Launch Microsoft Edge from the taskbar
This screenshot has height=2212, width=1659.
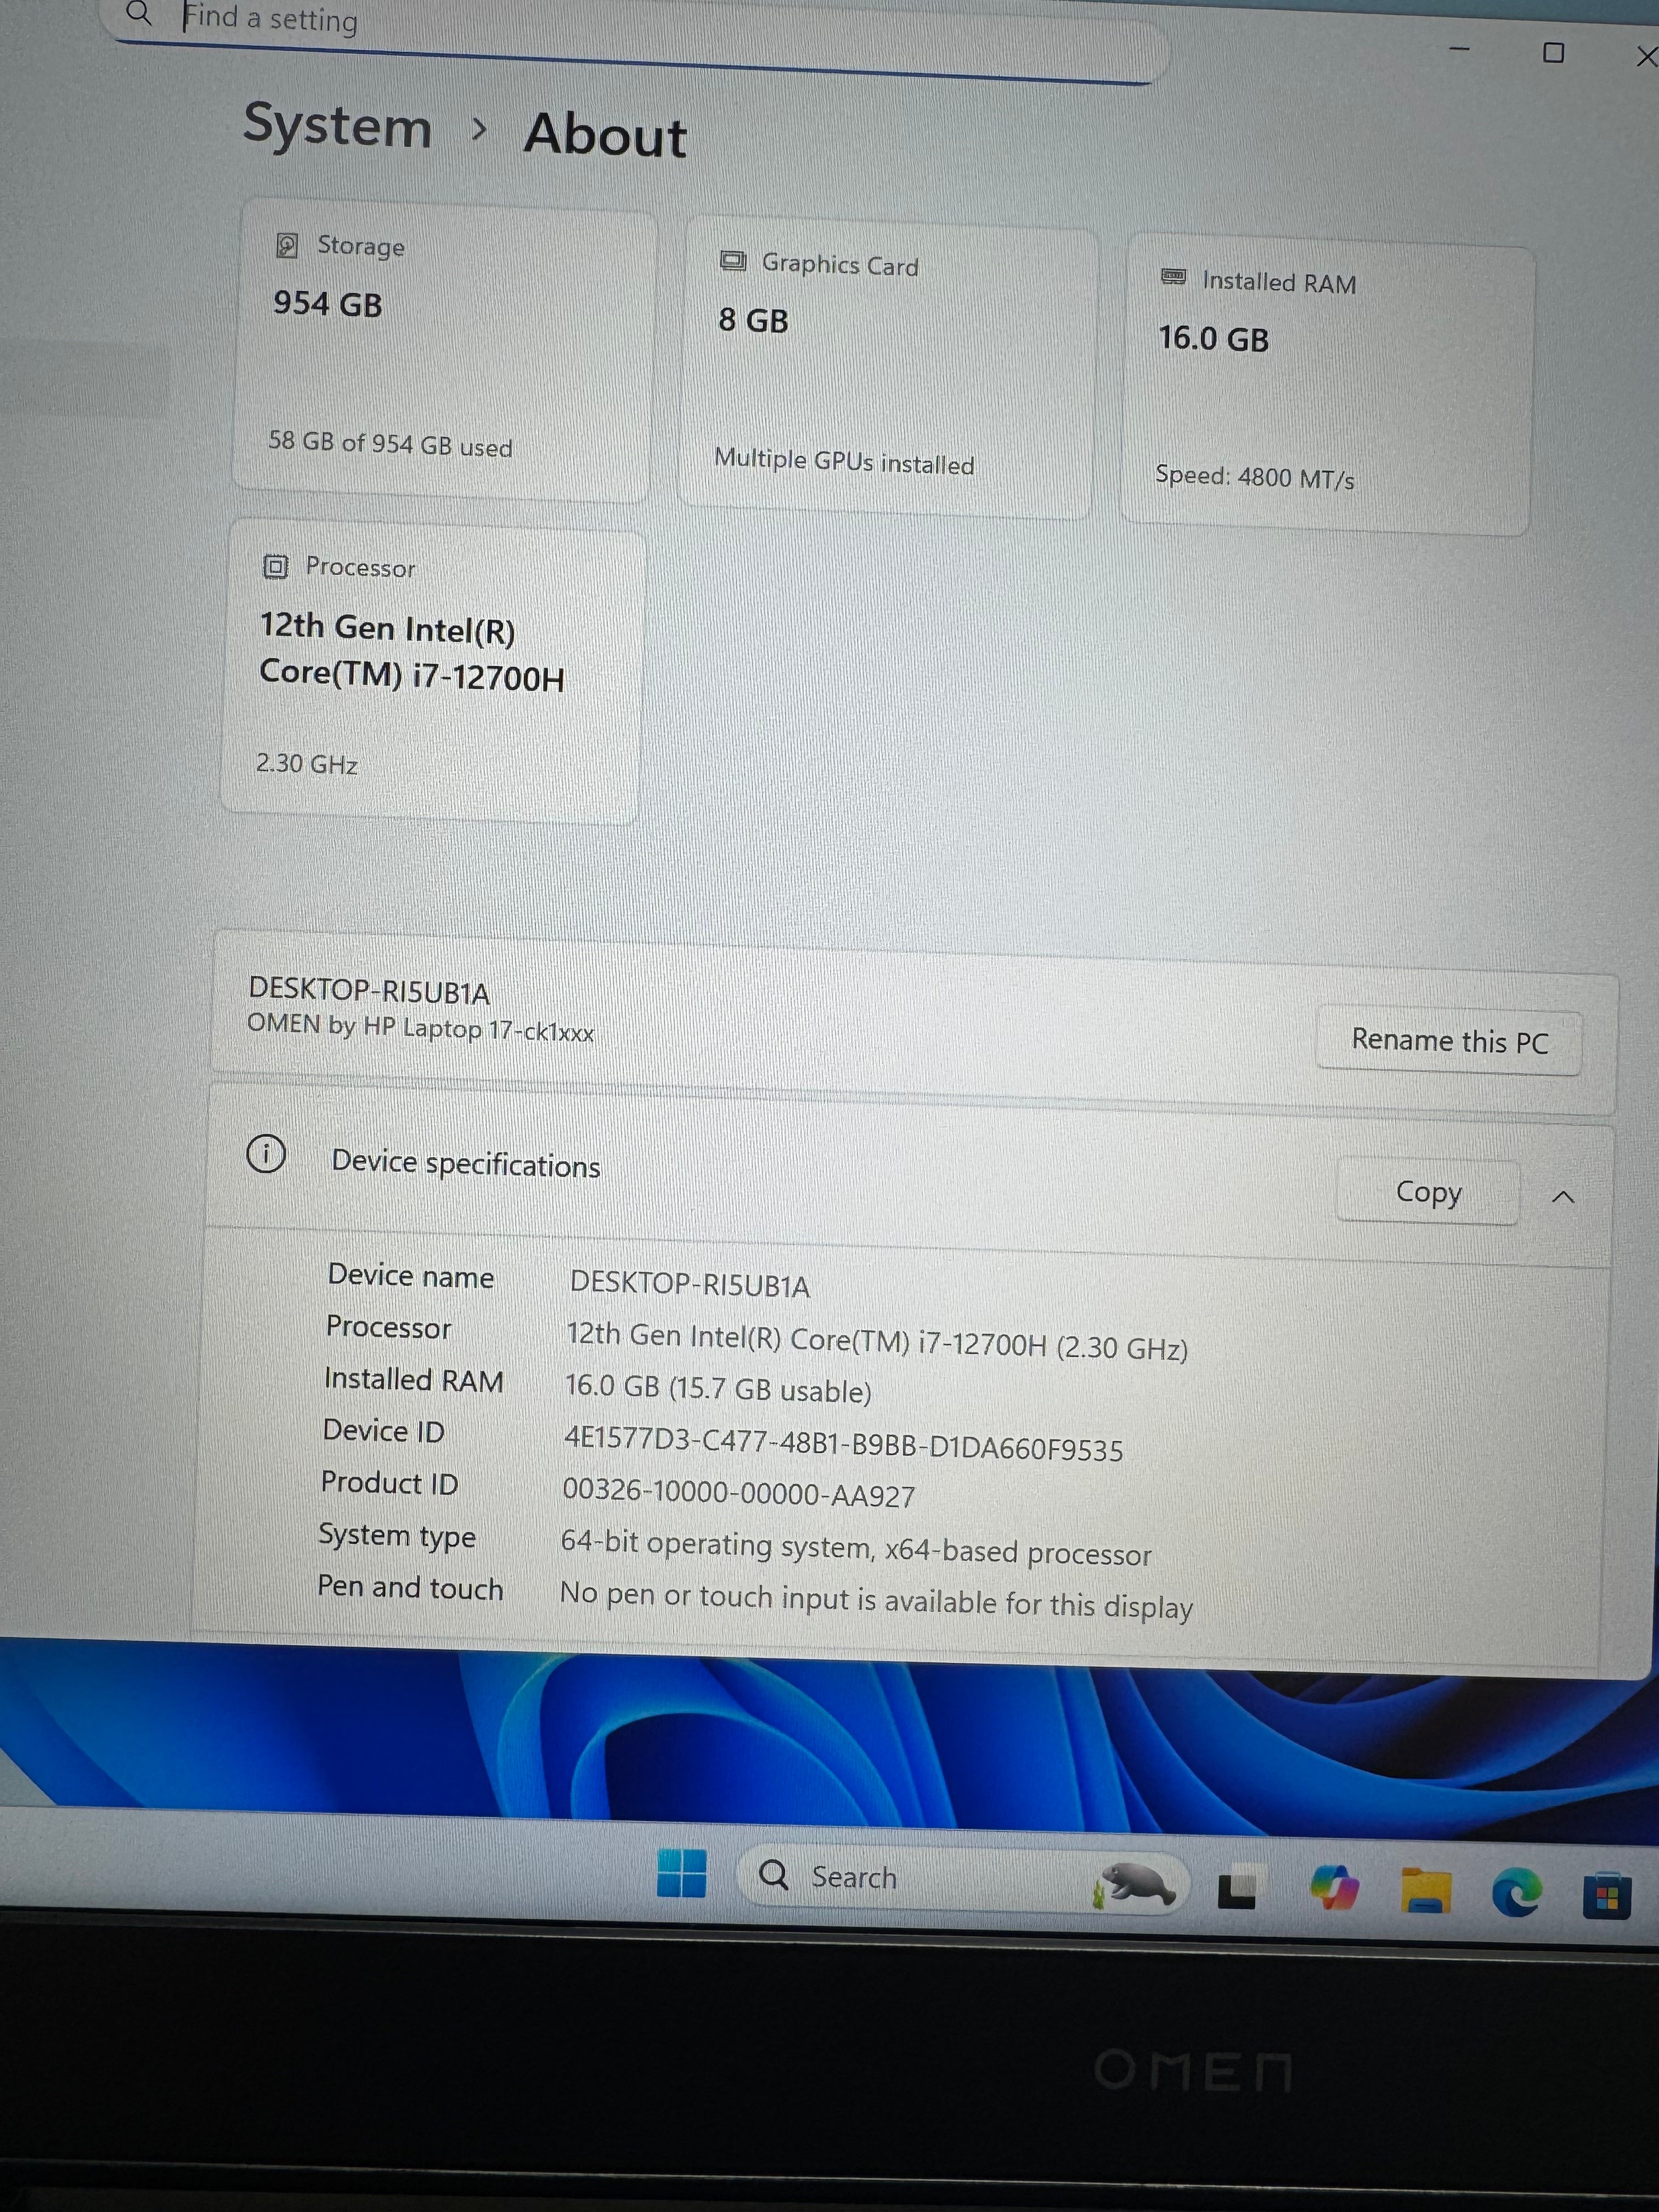coord(1516,1893)
